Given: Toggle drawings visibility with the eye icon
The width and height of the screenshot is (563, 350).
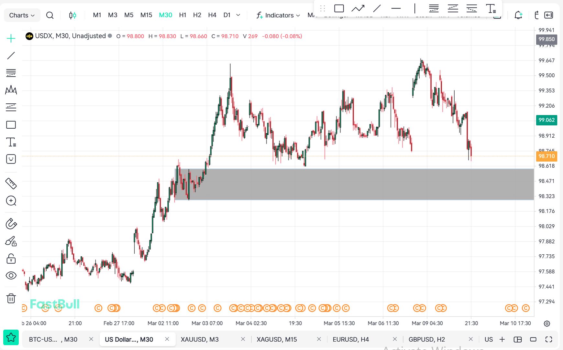Looking at the screenshot, I should pos(11,276).
